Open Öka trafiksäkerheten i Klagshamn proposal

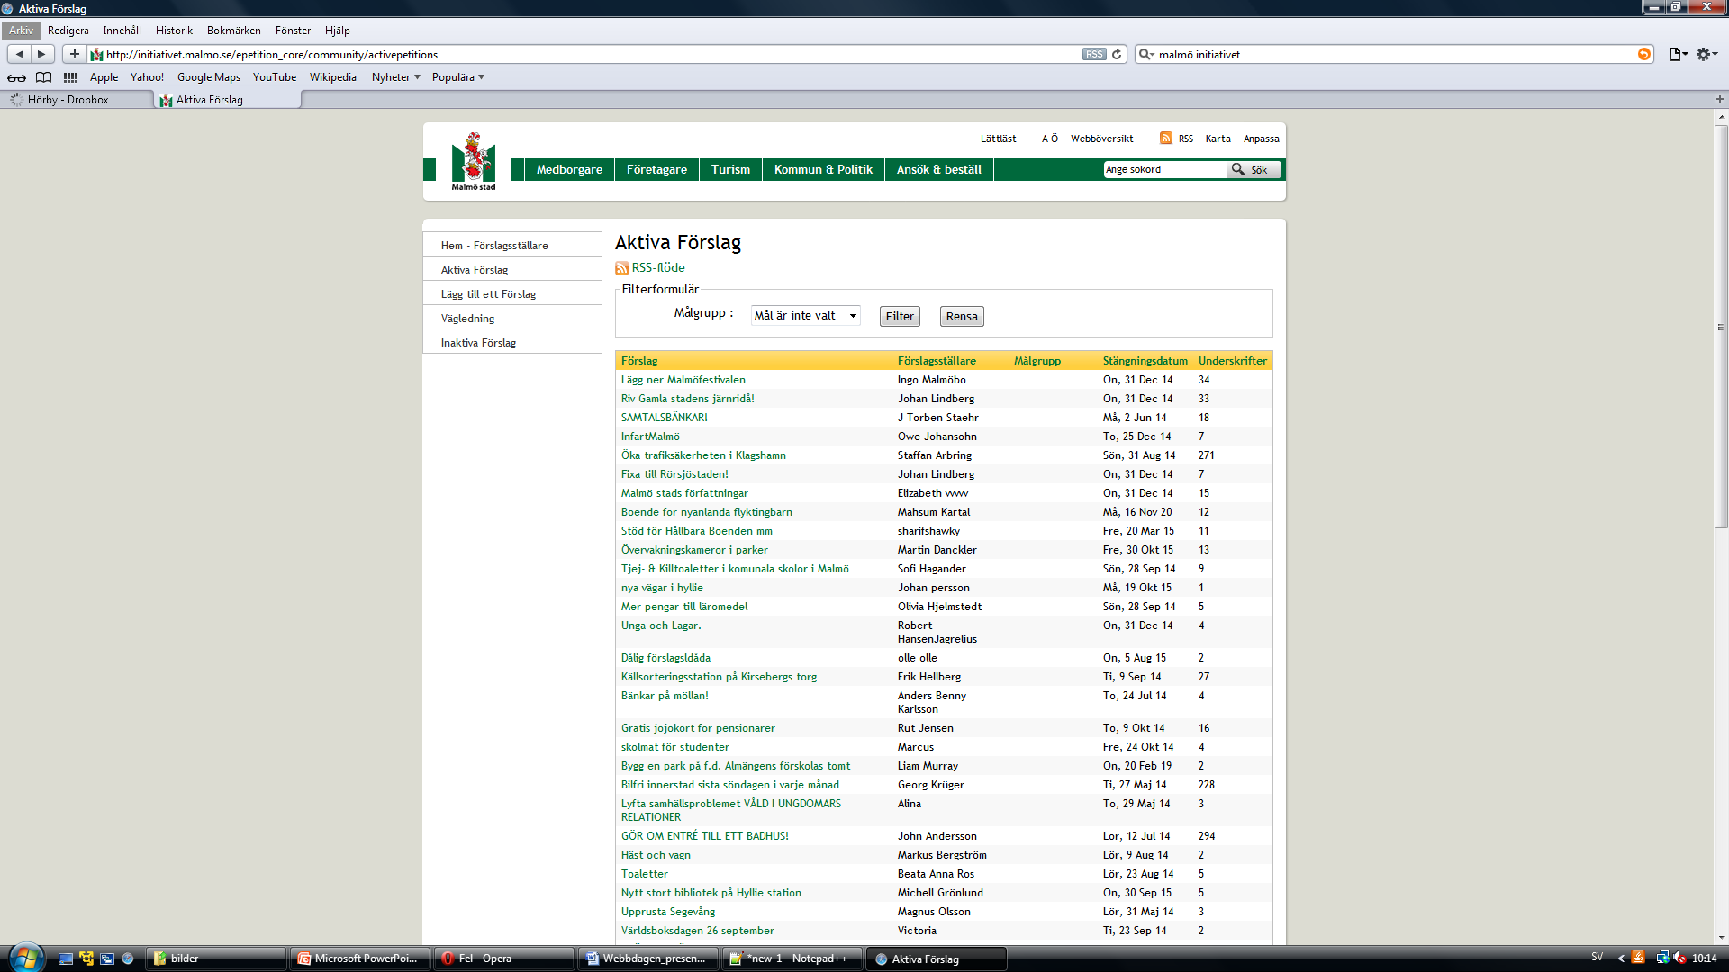tap(703, 455)
